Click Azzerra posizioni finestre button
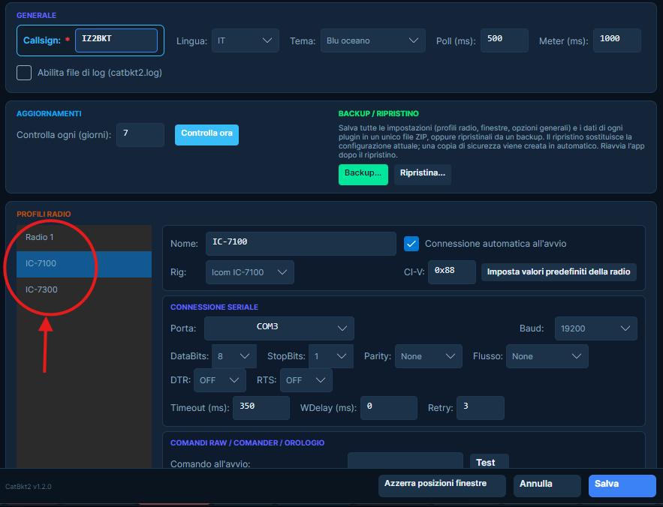 [441, 485]
